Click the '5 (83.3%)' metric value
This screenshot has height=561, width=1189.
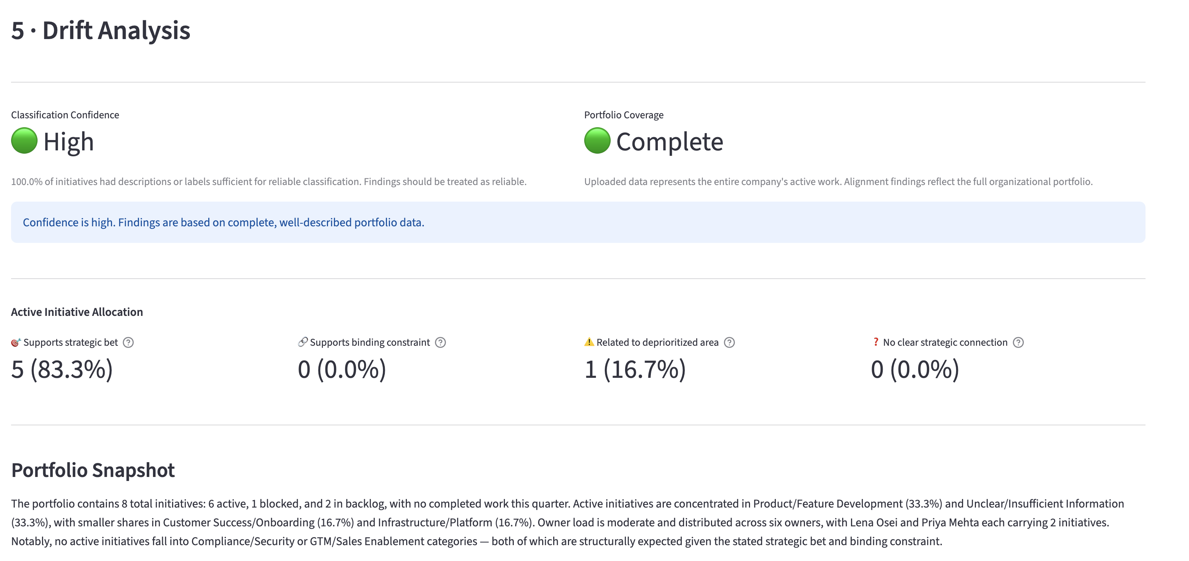point(62,369)
